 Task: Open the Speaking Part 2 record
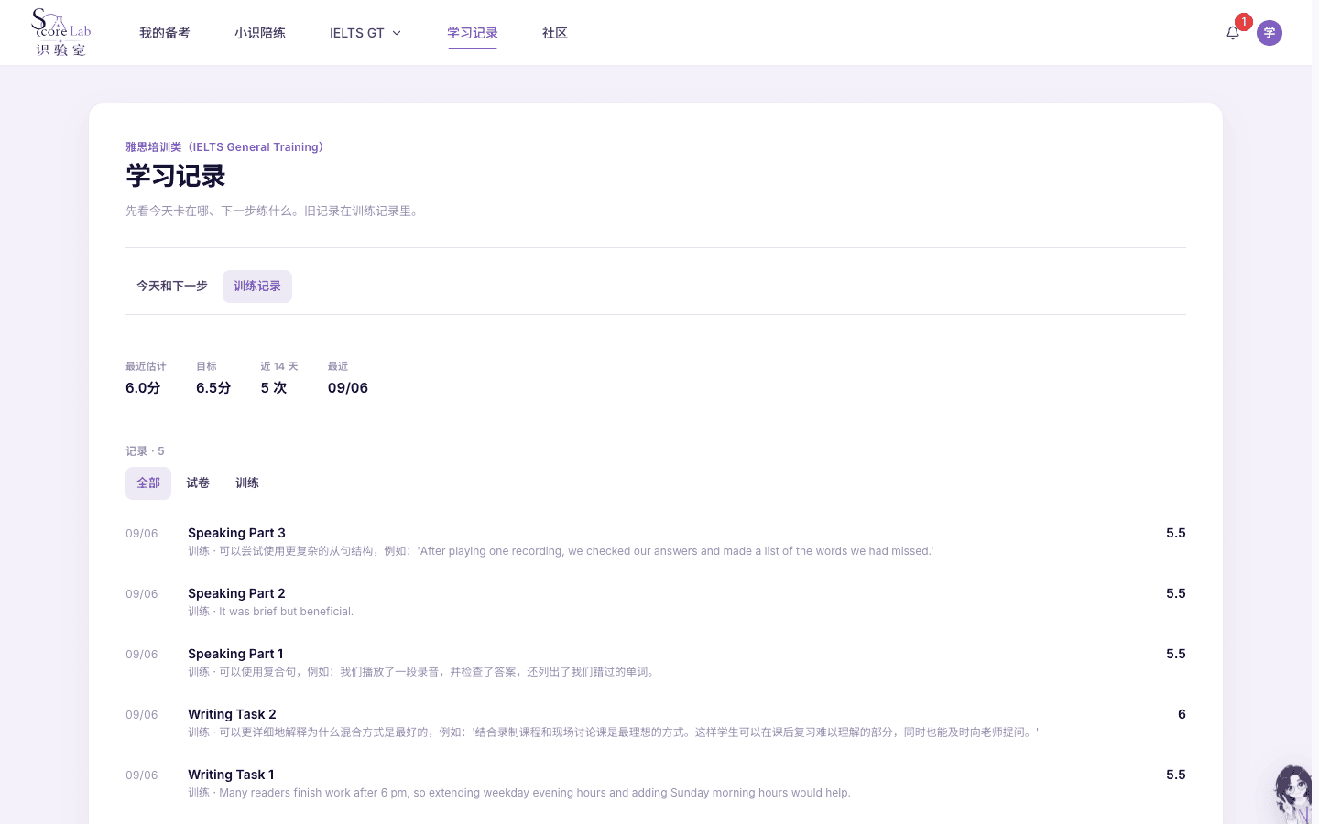(x=656, y=602)
